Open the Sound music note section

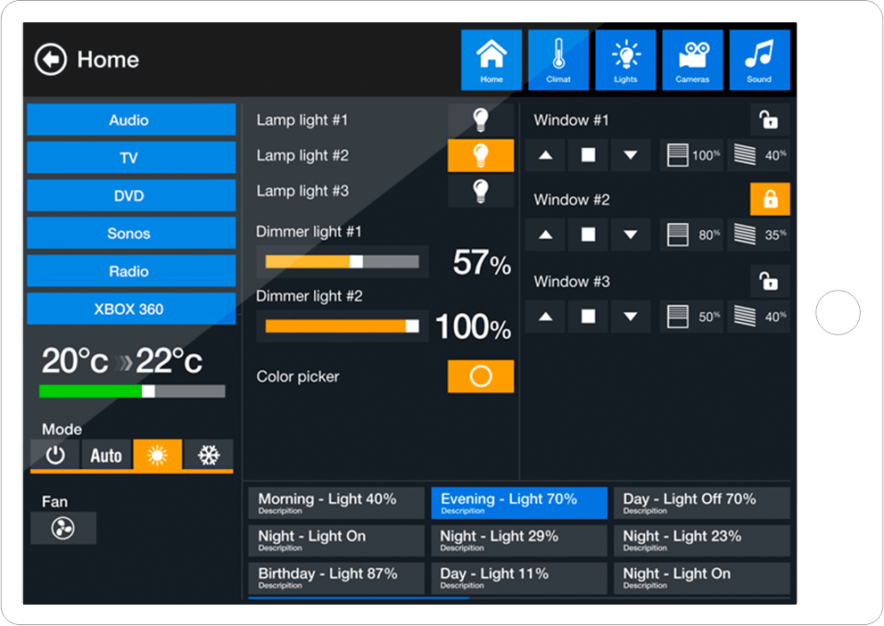759,60
